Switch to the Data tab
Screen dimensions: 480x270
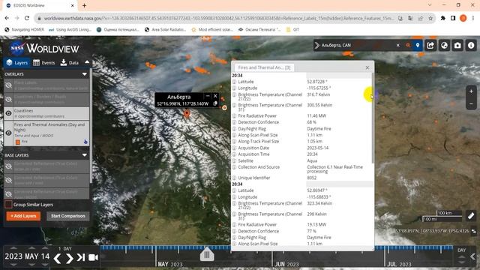(70, 63)
